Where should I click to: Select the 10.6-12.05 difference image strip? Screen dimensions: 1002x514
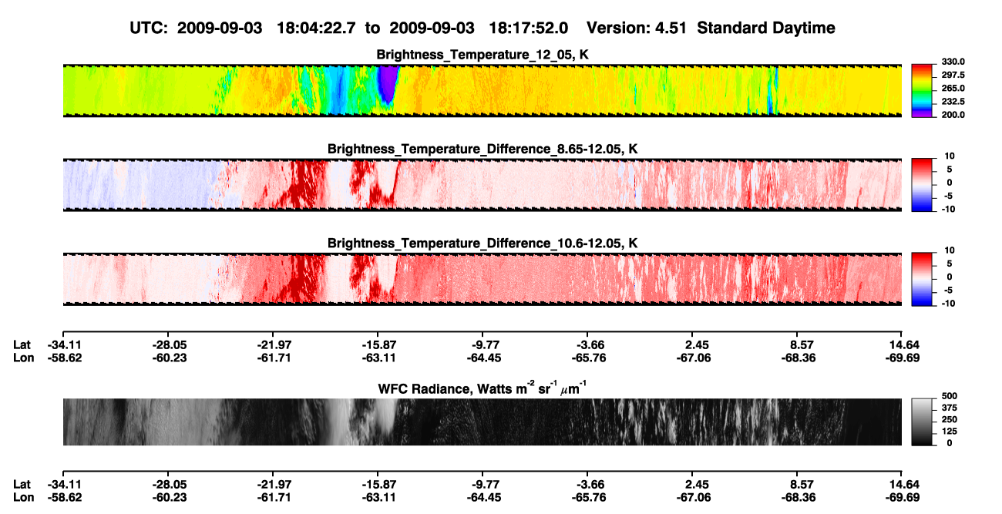click(x=482, y=278)
